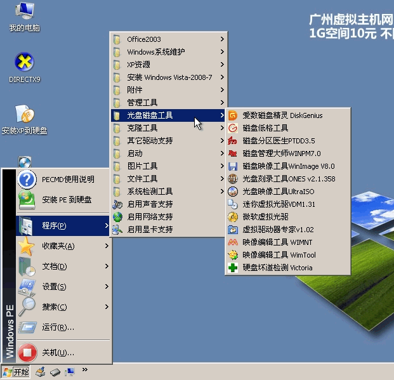Open DIRECTX9 desktop icon
394x380 pixels.
pos(24,62)
